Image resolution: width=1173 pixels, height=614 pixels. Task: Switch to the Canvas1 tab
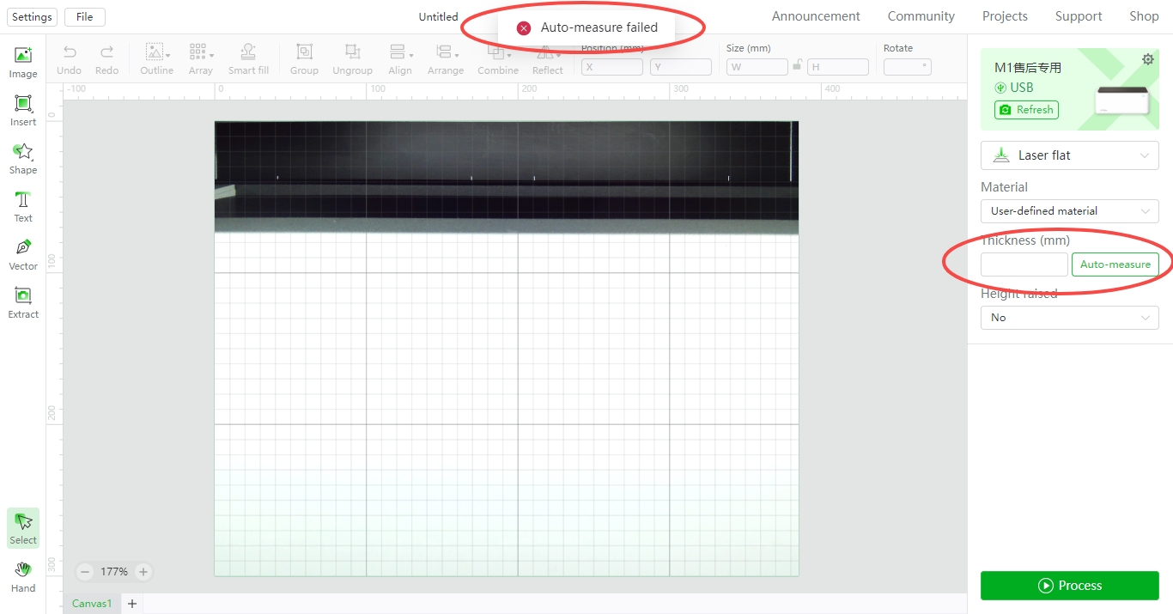[92, 604]
